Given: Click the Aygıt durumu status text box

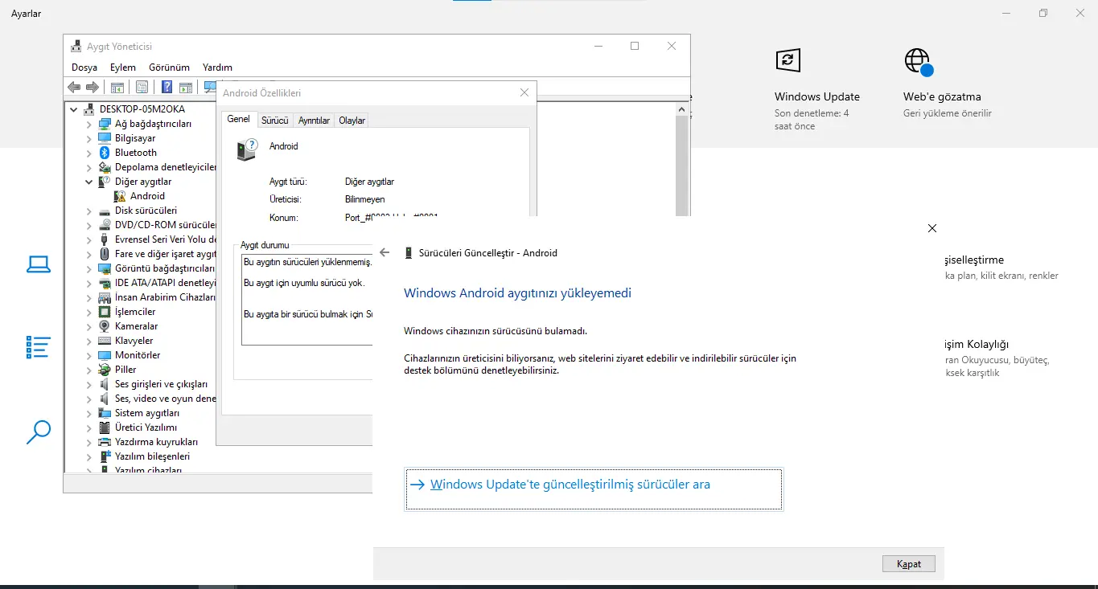Looking at the screenshot, I should [307, 299].
